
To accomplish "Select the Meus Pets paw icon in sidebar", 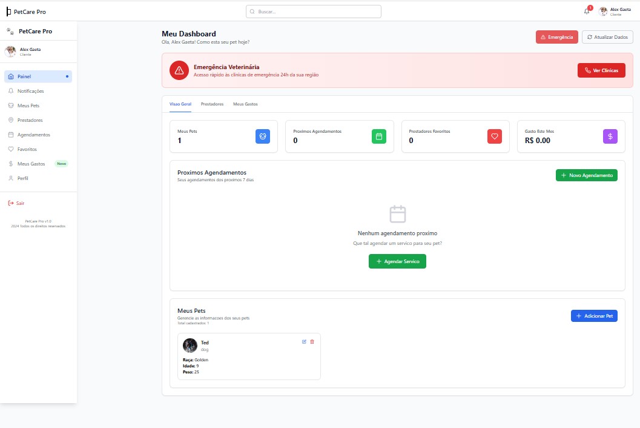I will click(x=10, y=105).
